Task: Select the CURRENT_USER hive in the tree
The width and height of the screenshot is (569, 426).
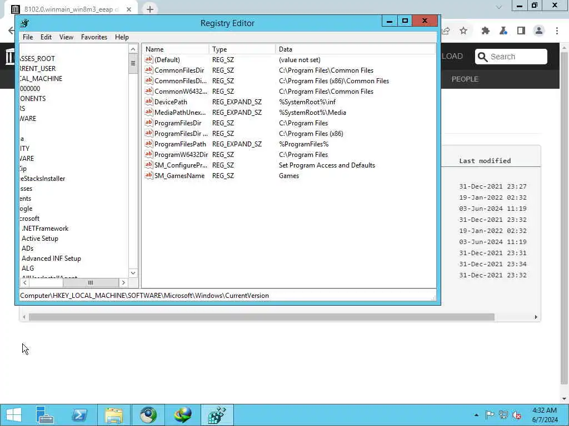Action: pos(38,68)
